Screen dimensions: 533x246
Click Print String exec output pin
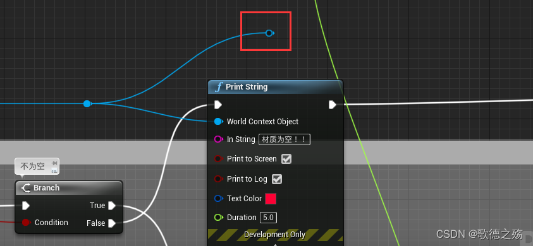[333, 105]
